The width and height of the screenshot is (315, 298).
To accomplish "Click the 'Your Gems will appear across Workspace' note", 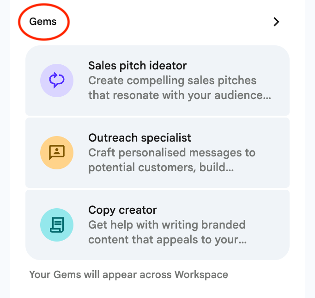I will (128, 274).
